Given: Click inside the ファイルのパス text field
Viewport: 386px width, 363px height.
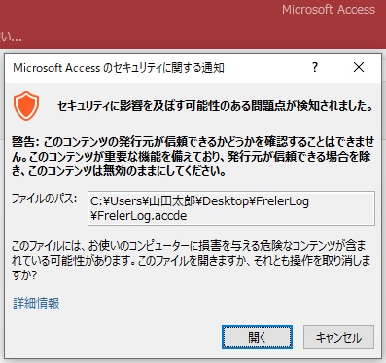Looking at the screenshot, I should pos(231,208).
